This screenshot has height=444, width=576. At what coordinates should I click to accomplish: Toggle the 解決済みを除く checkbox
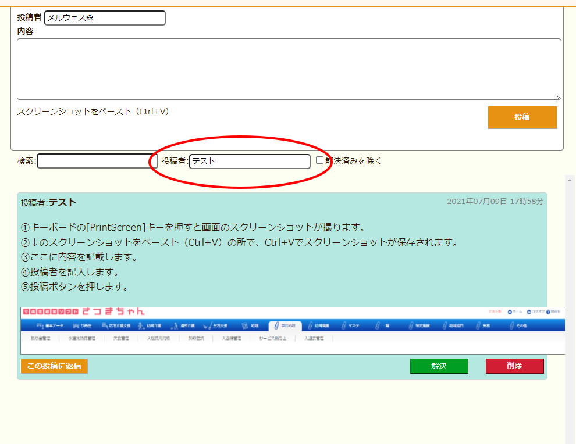pos(319,160)
